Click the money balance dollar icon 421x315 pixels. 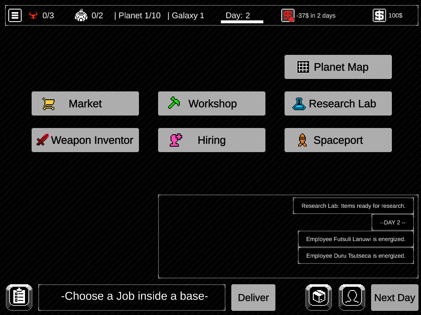(379, 16)
